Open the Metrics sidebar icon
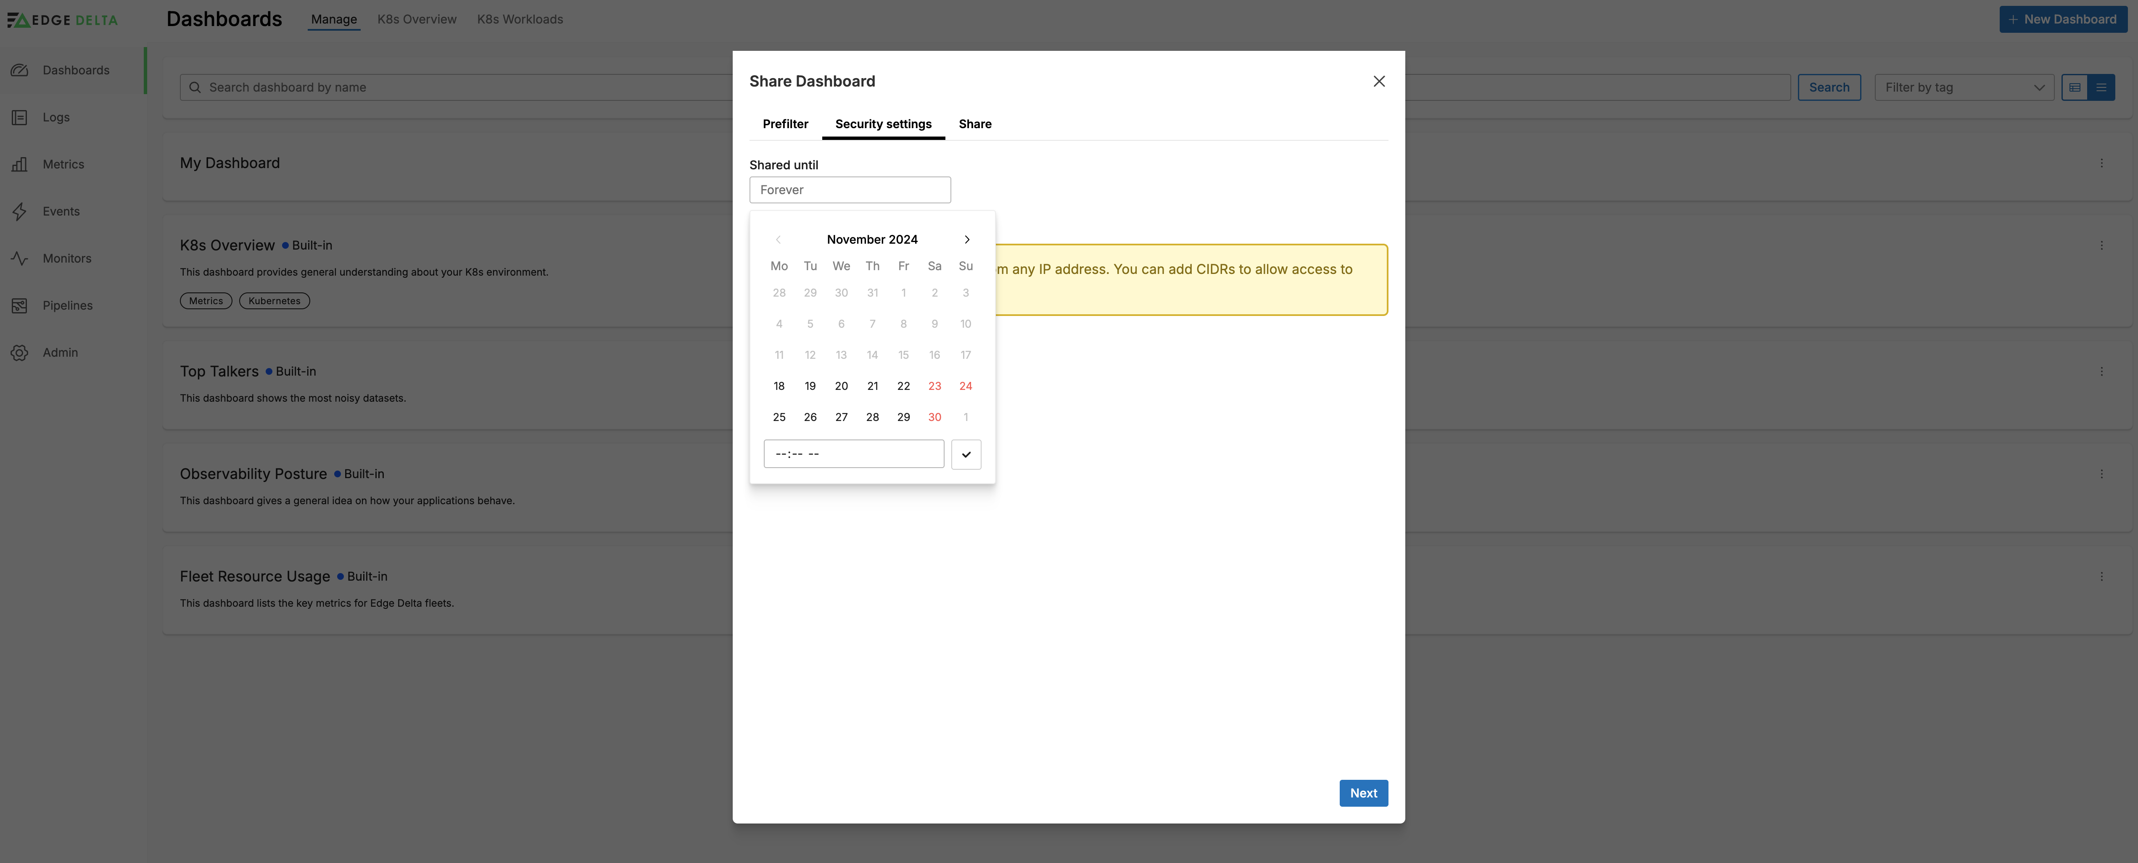 click(19, 164)
